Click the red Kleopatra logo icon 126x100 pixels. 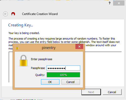(13, 14)
